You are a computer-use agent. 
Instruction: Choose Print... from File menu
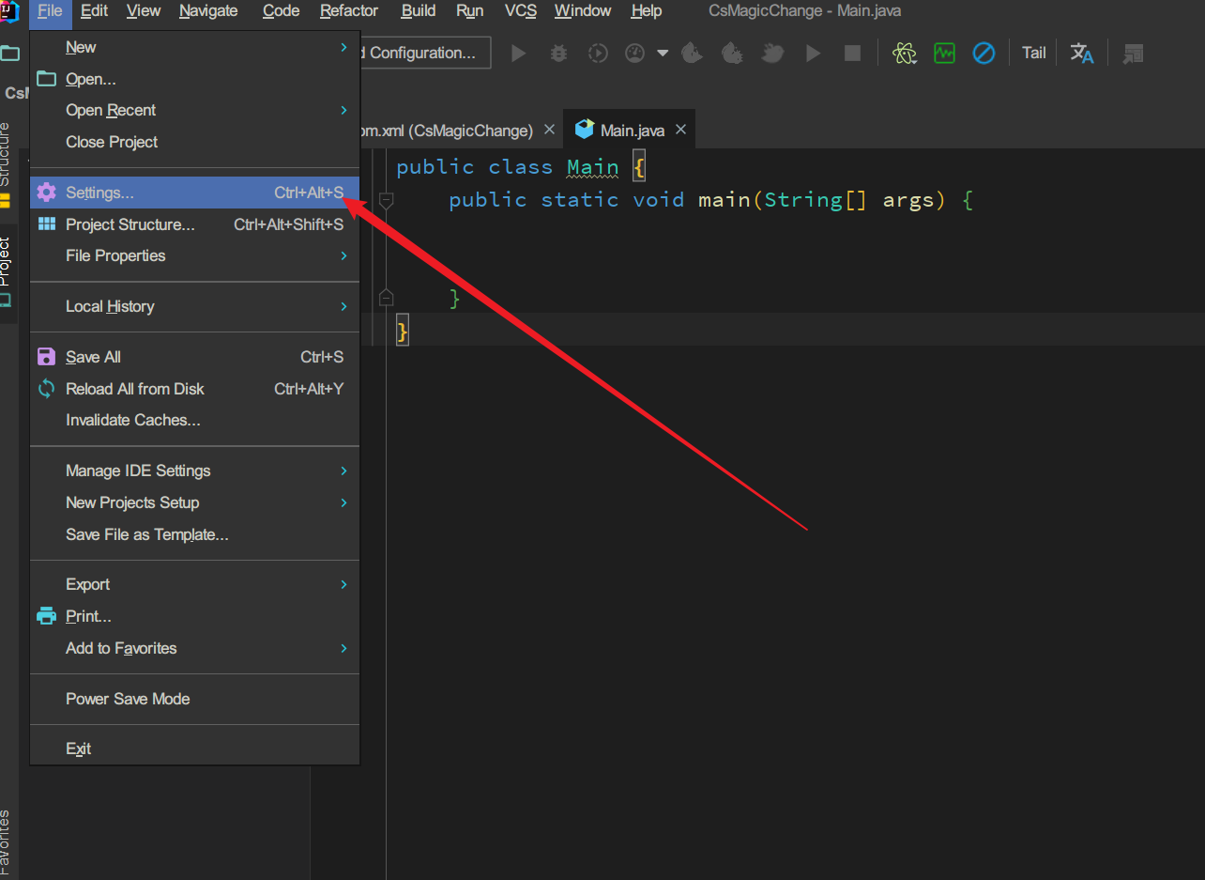tap(194, 616)
